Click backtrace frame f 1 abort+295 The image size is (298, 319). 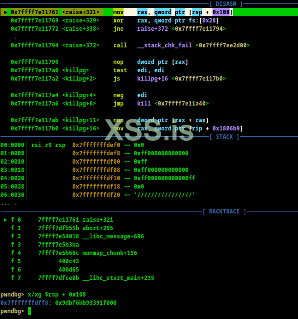tap(62, 228)
